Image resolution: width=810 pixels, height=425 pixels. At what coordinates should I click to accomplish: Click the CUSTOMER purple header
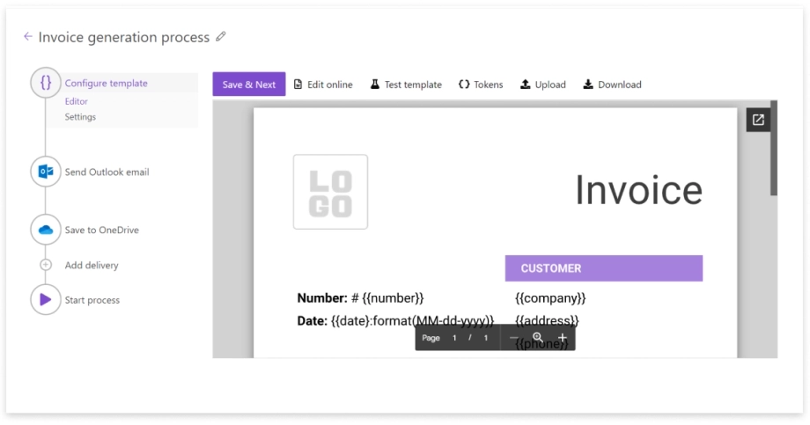click(604, 268)
